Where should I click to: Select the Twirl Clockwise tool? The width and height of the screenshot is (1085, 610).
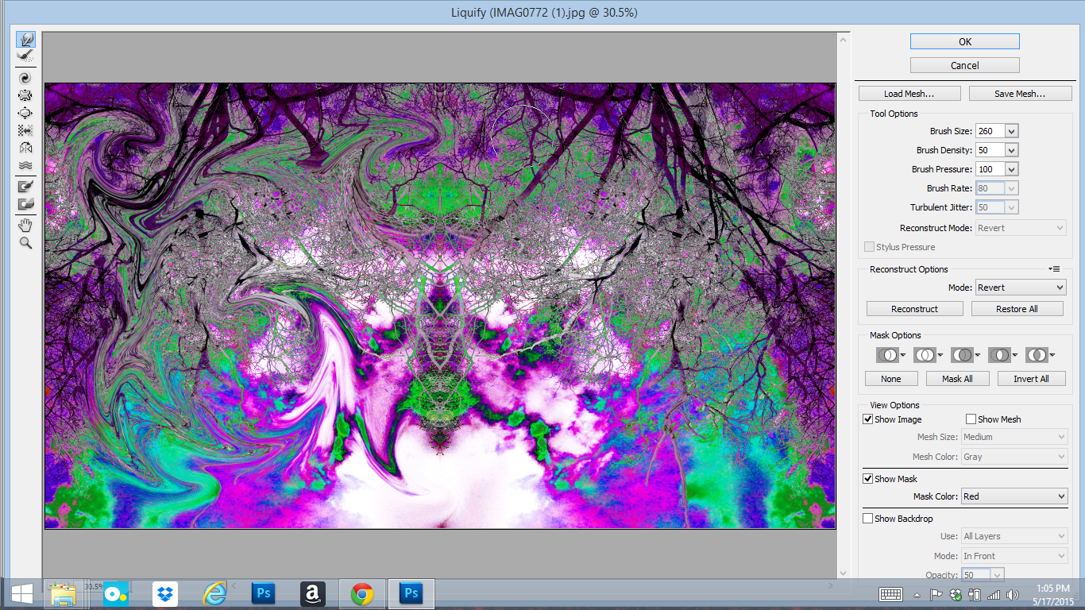25,78
